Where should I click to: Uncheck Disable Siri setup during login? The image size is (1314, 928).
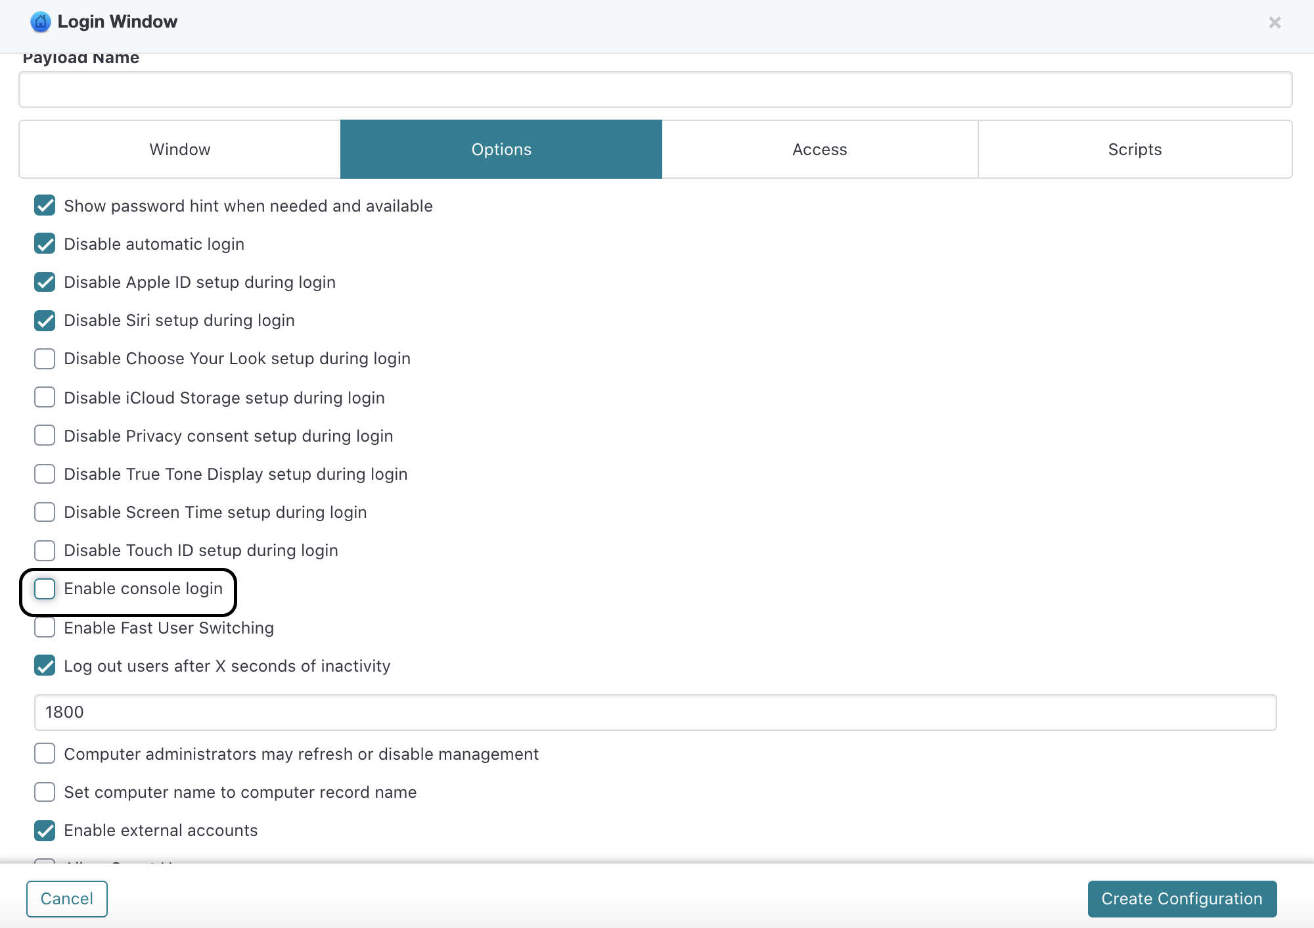(45, 320)
